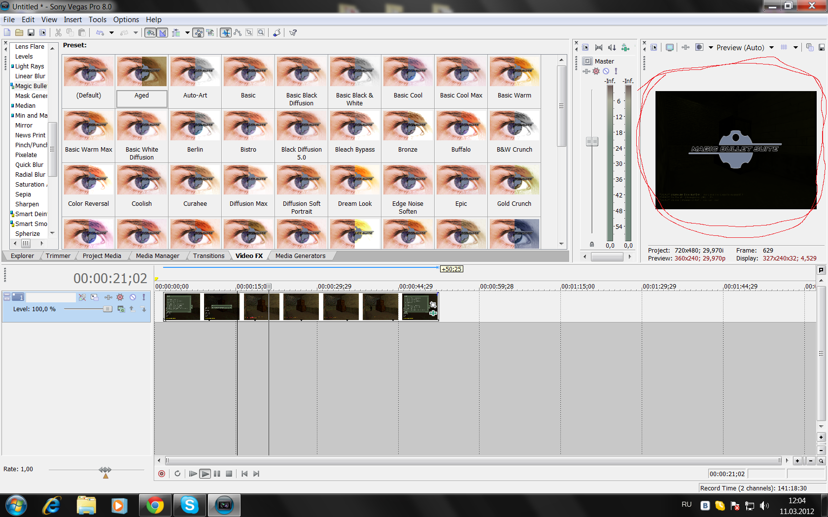This screenshot has height=517, width=828.
Task: Switch to the Project Media tab
Action: 102,256
